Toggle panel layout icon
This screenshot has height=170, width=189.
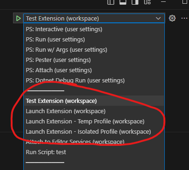(123, 2)
